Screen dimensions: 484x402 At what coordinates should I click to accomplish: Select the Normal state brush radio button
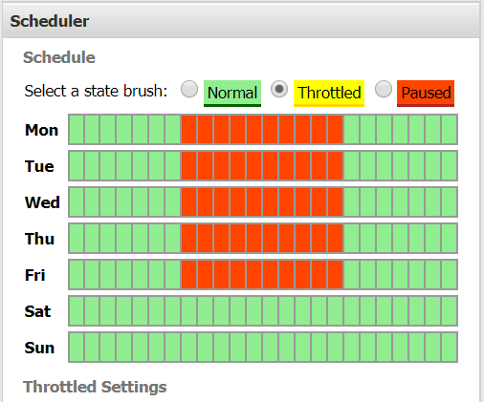[x=189, y=89]
